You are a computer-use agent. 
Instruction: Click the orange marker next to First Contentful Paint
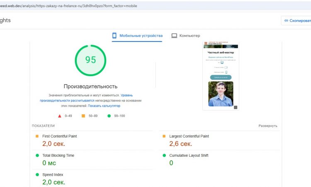pyautogui.click(x=37, y=136)
